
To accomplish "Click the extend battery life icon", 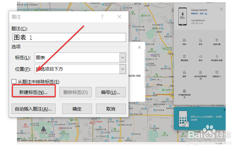I will coord(200,72).
